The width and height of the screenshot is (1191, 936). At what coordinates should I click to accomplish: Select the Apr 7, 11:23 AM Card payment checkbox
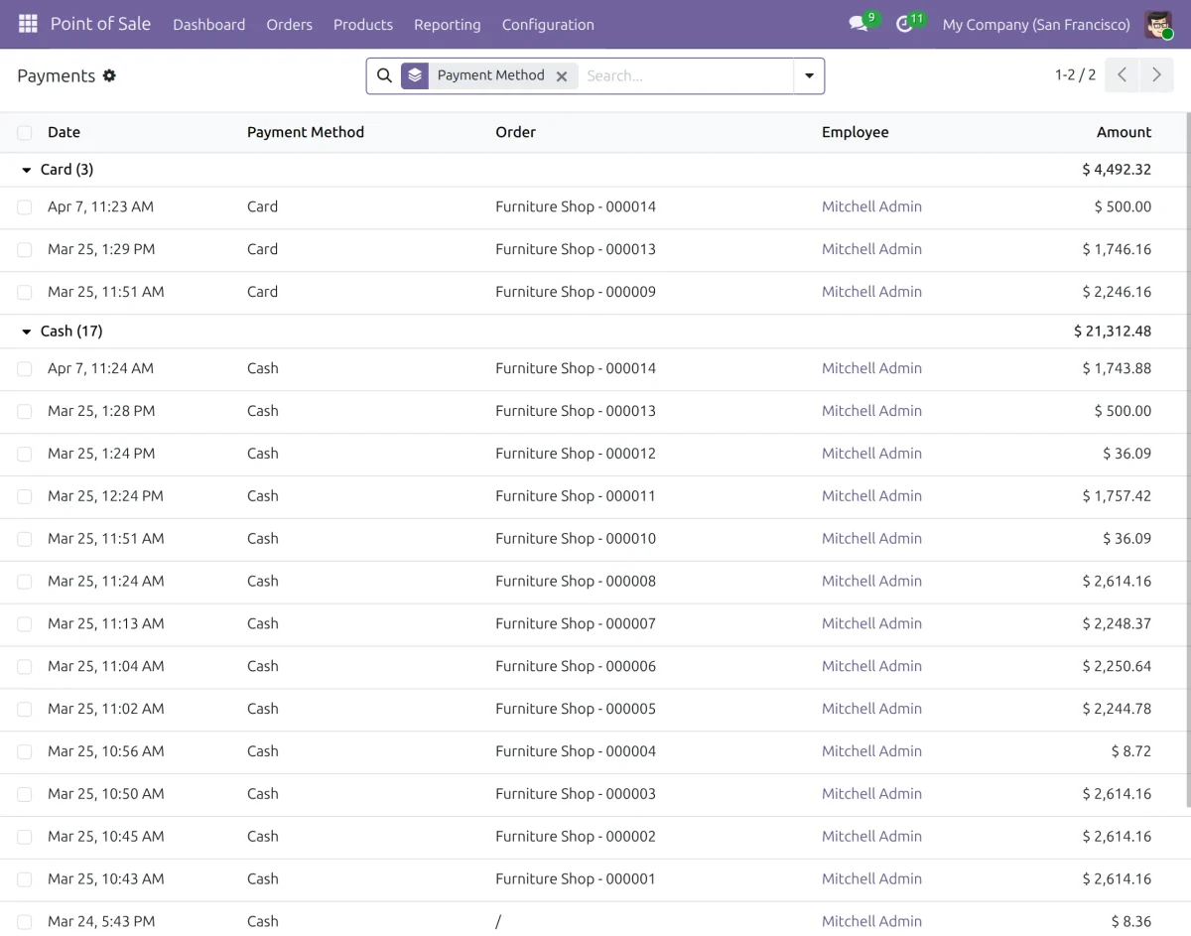click(x=25, y=207)
